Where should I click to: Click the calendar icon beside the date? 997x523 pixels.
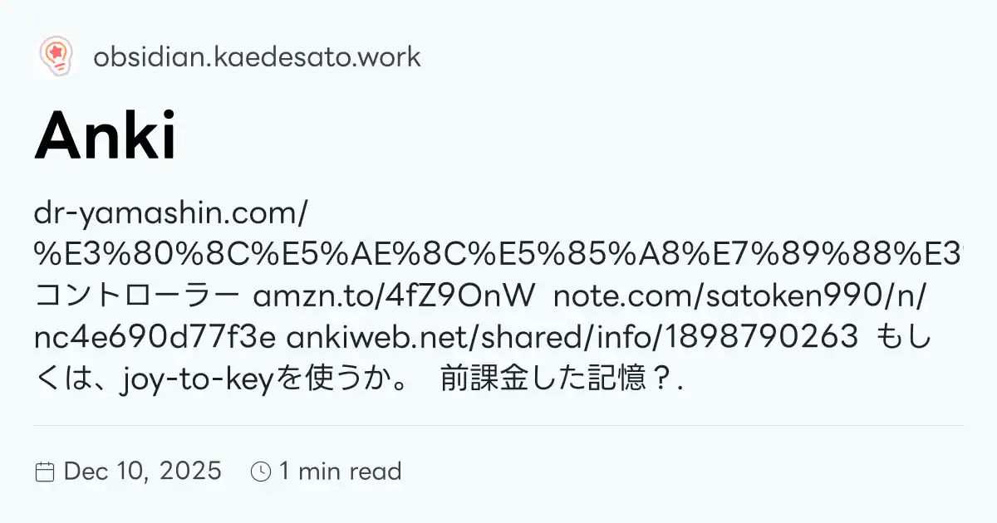pyautogui.click(x=45, y=472)
